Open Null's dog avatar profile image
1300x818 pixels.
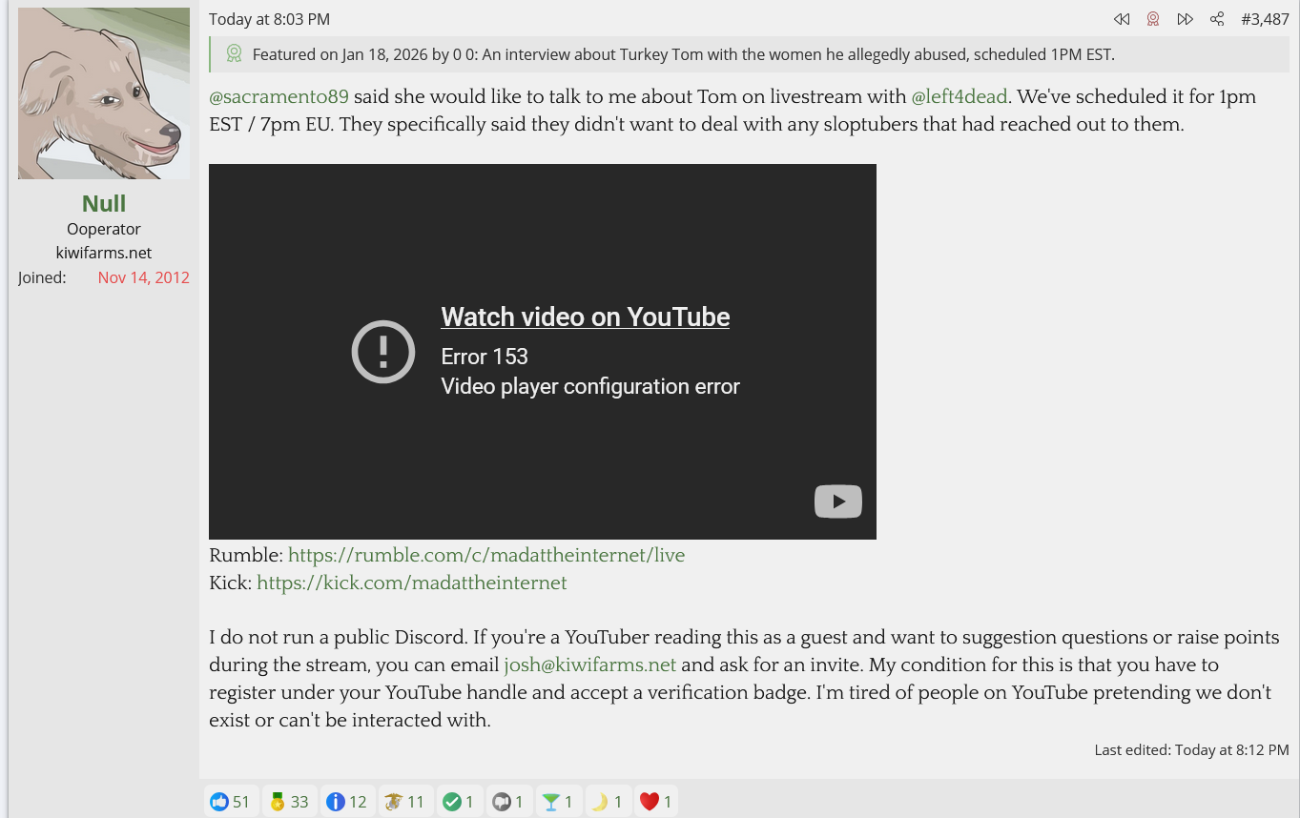(x=104, y=93)
